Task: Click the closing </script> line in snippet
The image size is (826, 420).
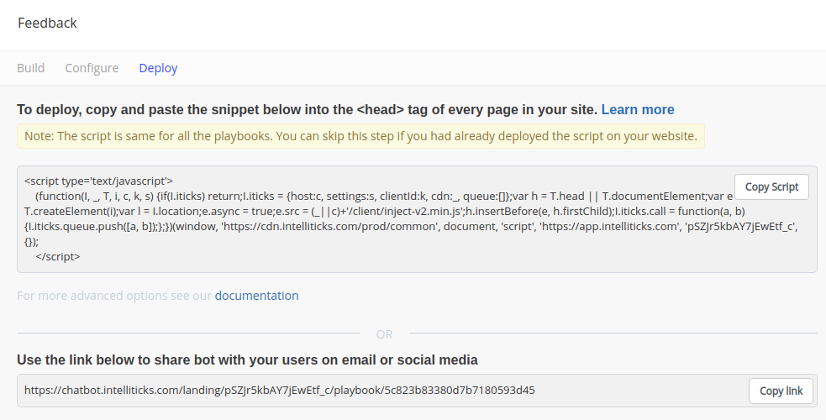Action: pyautogui.click(x=58, y=257)
